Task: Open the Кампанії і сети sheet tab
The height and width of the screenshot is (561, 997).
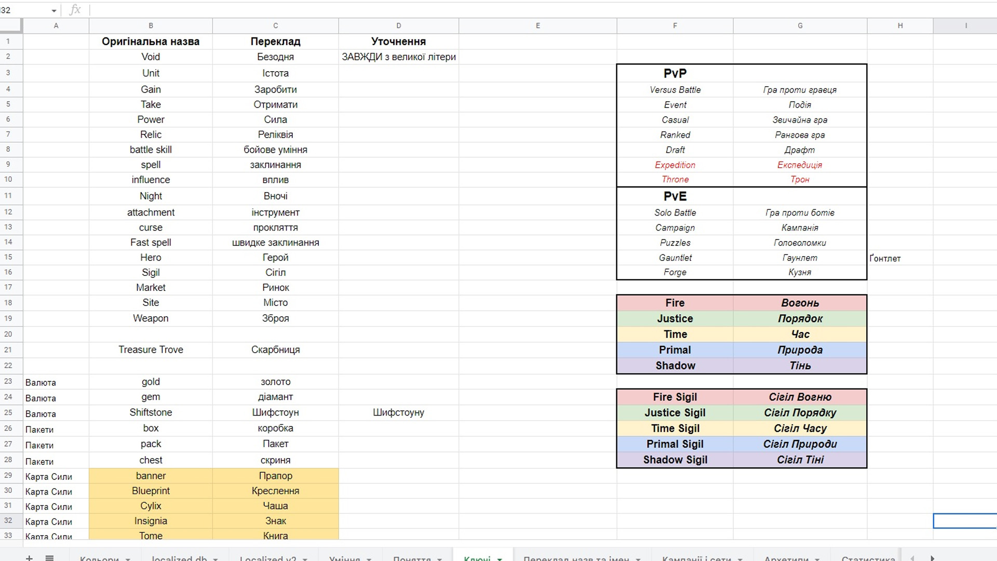Action: (x=696, y=558)
